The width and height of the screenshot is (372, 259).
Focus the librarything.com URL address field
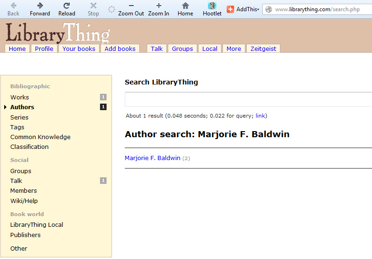[317, 9]
